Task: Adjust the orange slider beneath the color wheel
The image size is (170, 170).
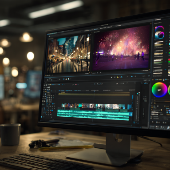Action: [162, 101]
